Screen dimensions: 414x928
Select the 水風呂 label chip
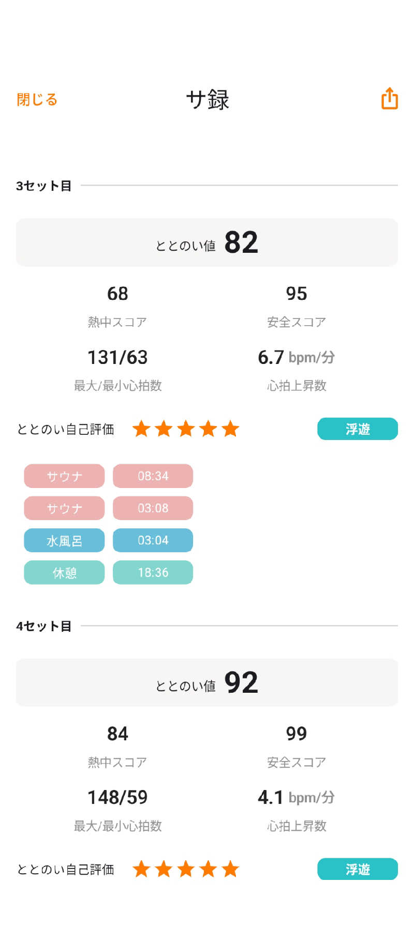[x=64, y=540]
